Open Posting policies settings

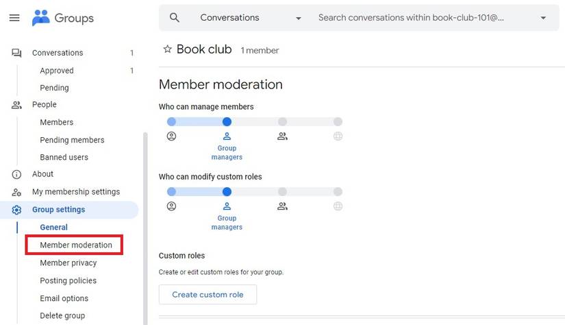[x=68, y=280]
